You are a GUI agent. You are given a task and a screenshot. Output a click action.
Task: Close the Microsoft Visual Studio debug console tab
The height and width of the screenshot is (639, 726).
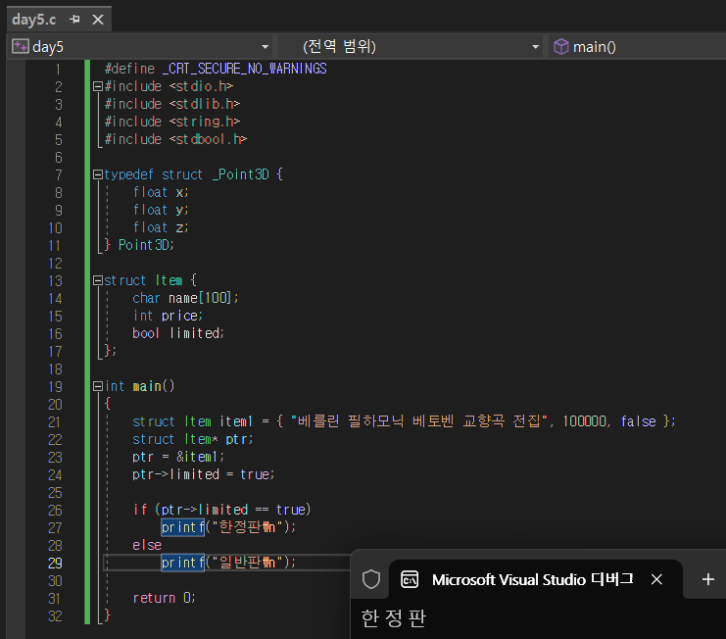coord(656,579)
